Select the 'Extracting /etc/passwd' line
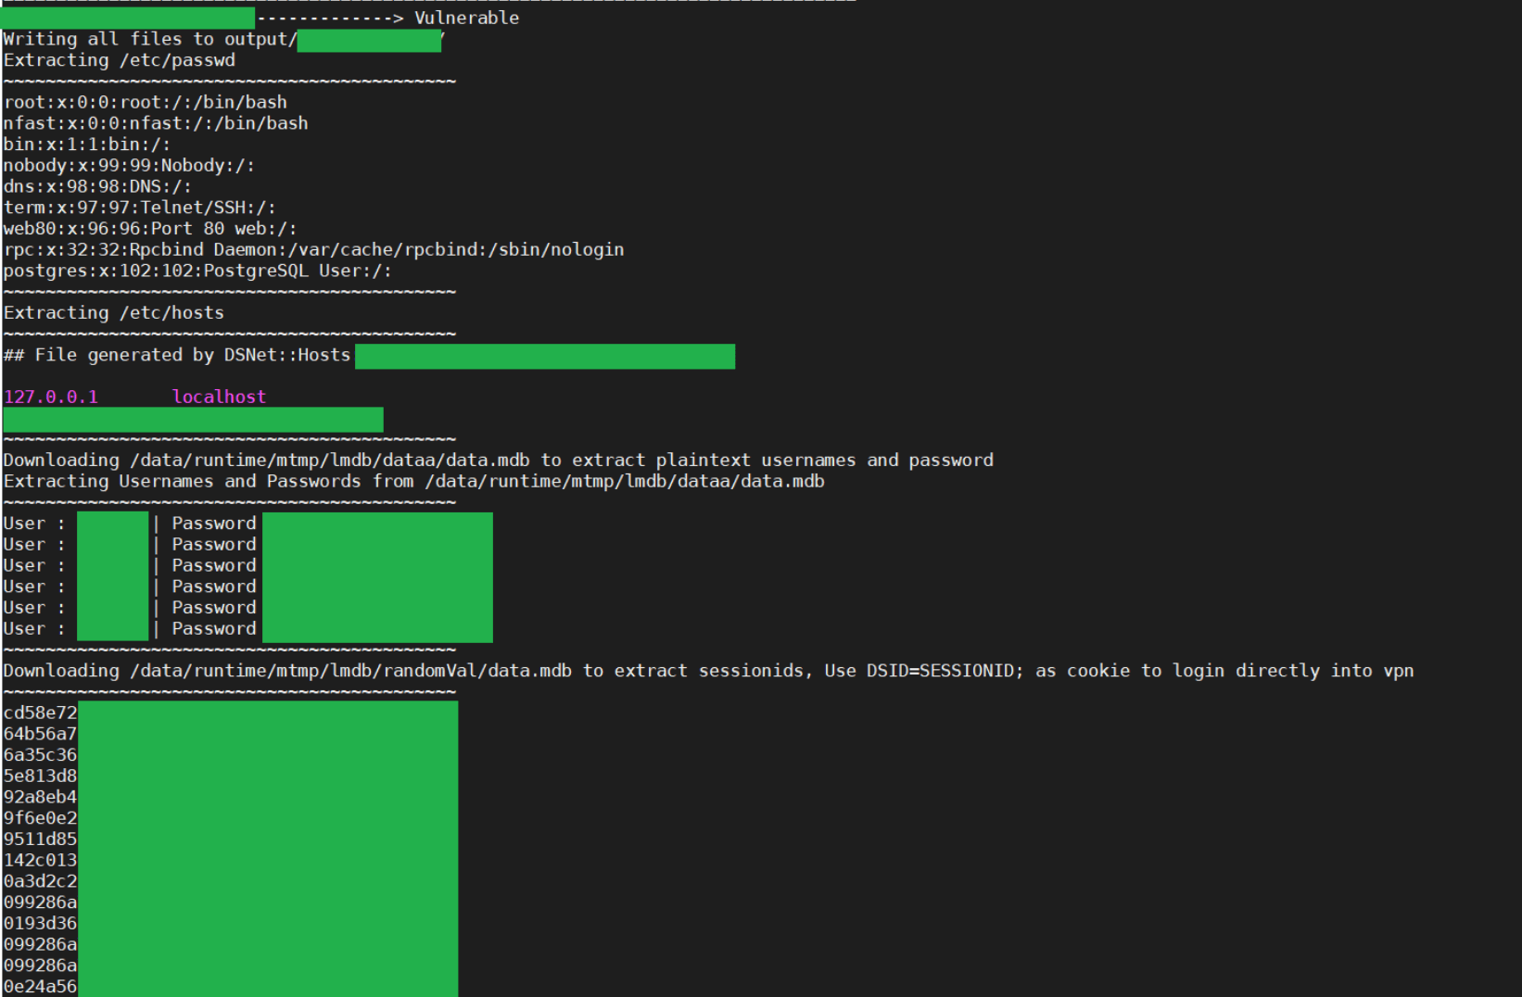This screenshot has width=1522, height=997. tap(120, 59)
